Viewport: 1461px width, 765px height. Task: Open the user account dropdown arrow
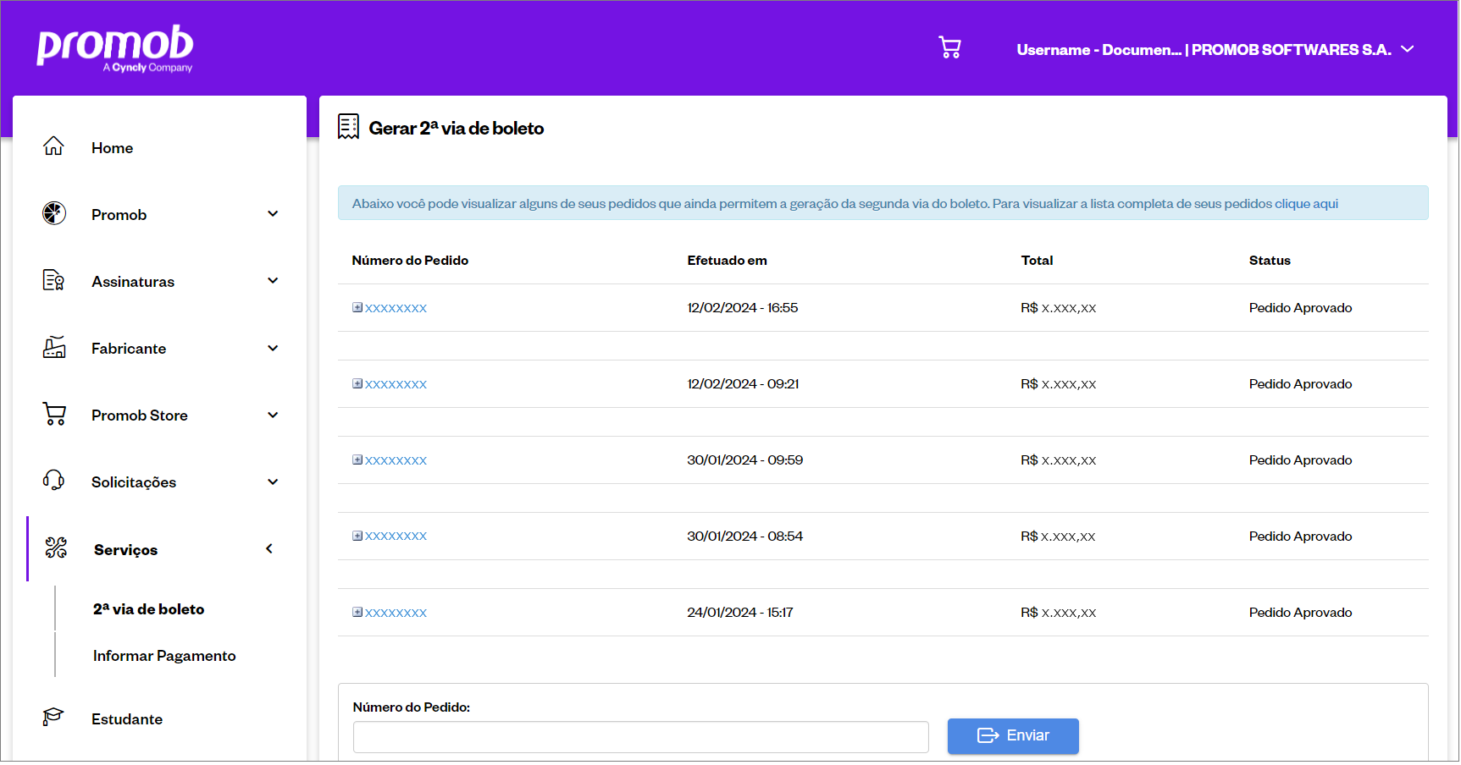point(1408,49)
